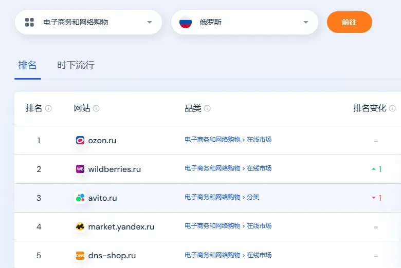The width and height of the screenshot is (401, 268).
Task: Click the 网站 column header
Action: 82,108
